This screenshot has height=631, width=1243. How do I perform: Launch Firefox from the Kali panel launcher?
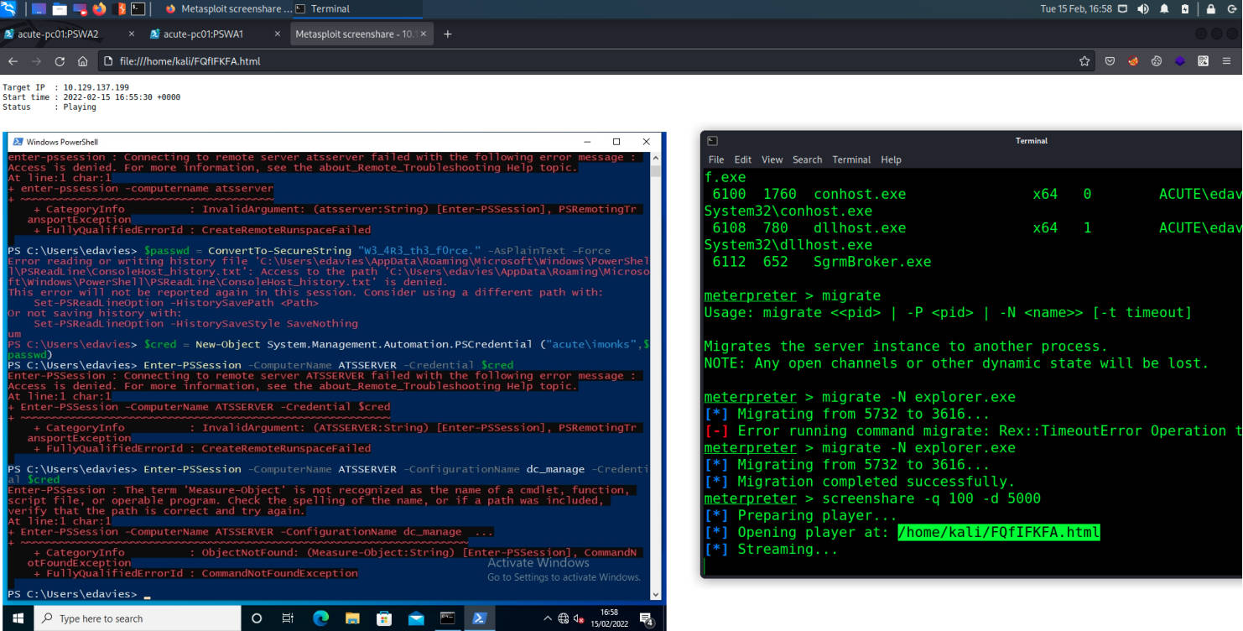pos(99,9)
